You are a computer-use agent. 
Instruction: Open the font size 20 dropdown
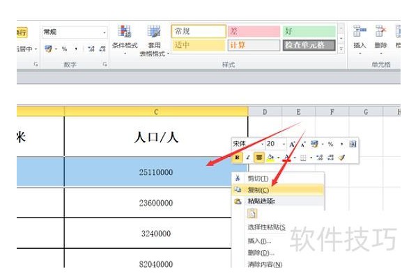(284, 144)
